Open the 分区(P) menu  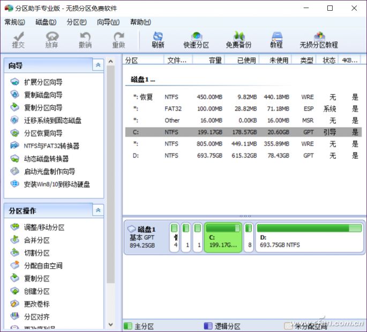77,22
